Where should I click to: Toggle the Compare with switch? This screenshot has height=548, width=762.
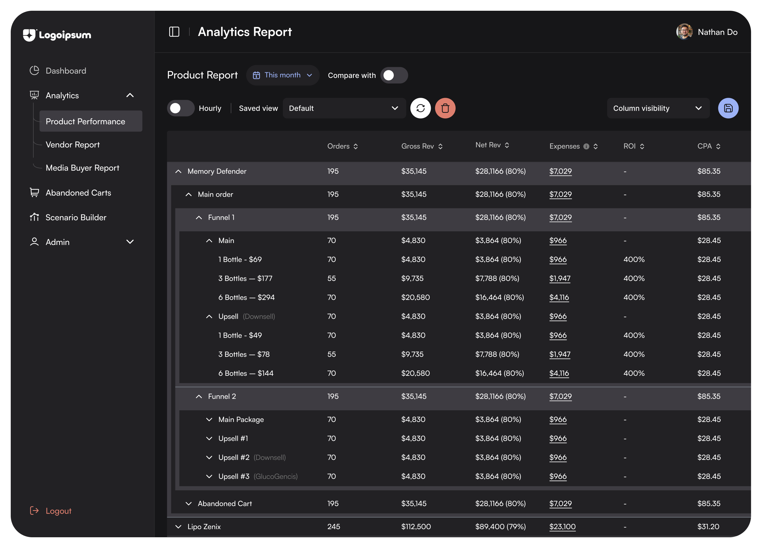[x=394, y=75]
